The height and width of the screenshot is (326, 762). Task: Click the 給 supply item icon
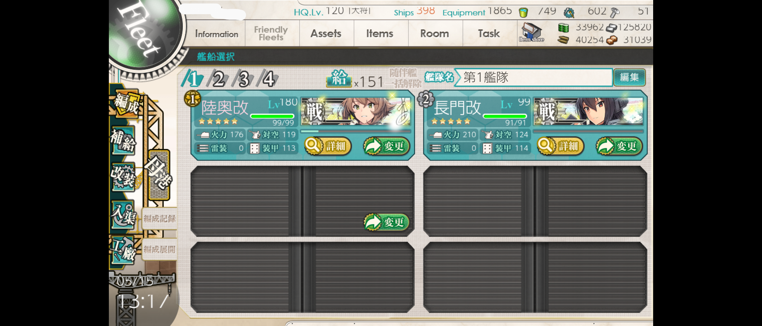[339, 78]
